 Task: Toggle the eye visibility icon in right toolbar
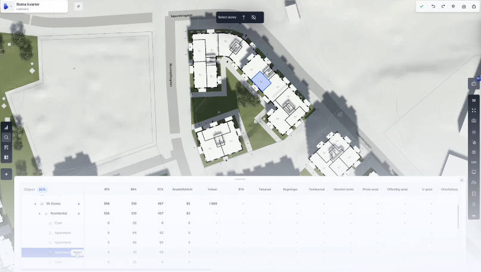click(474, 152)
